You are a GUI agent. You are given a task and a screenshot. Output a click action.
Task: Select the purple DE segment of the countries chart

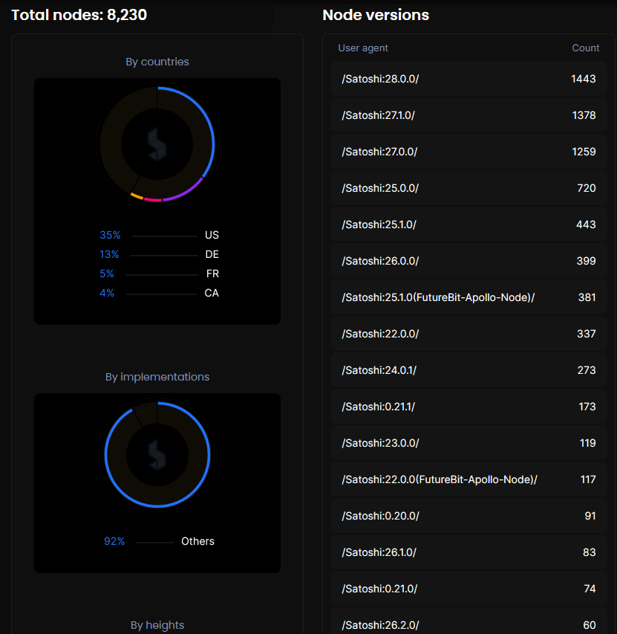[x=186, y=191]
